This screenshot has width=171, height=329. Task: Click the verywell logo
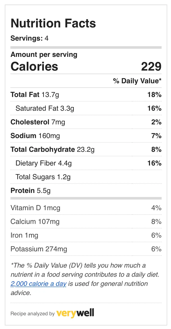(75, 313)
